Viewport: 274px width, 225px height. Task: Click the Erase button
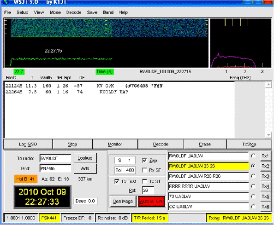(x=205, y=144)
